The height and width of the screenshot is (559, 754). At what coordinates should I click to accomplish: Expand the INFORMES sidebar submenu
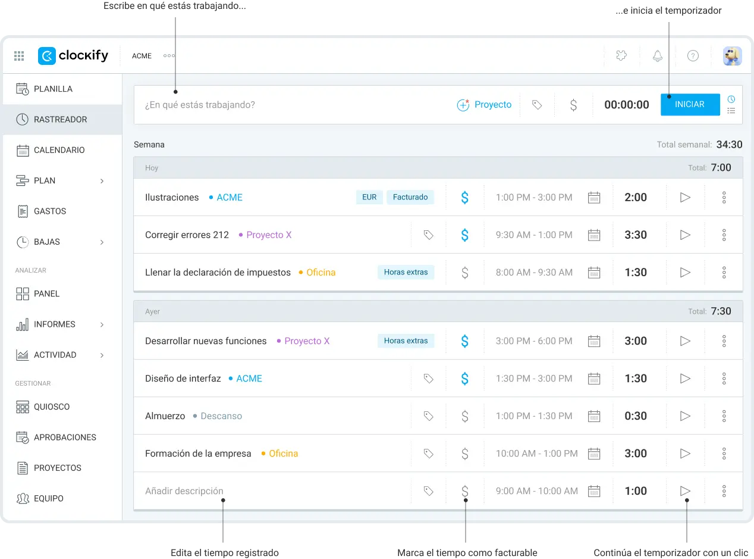coord(102,324)
